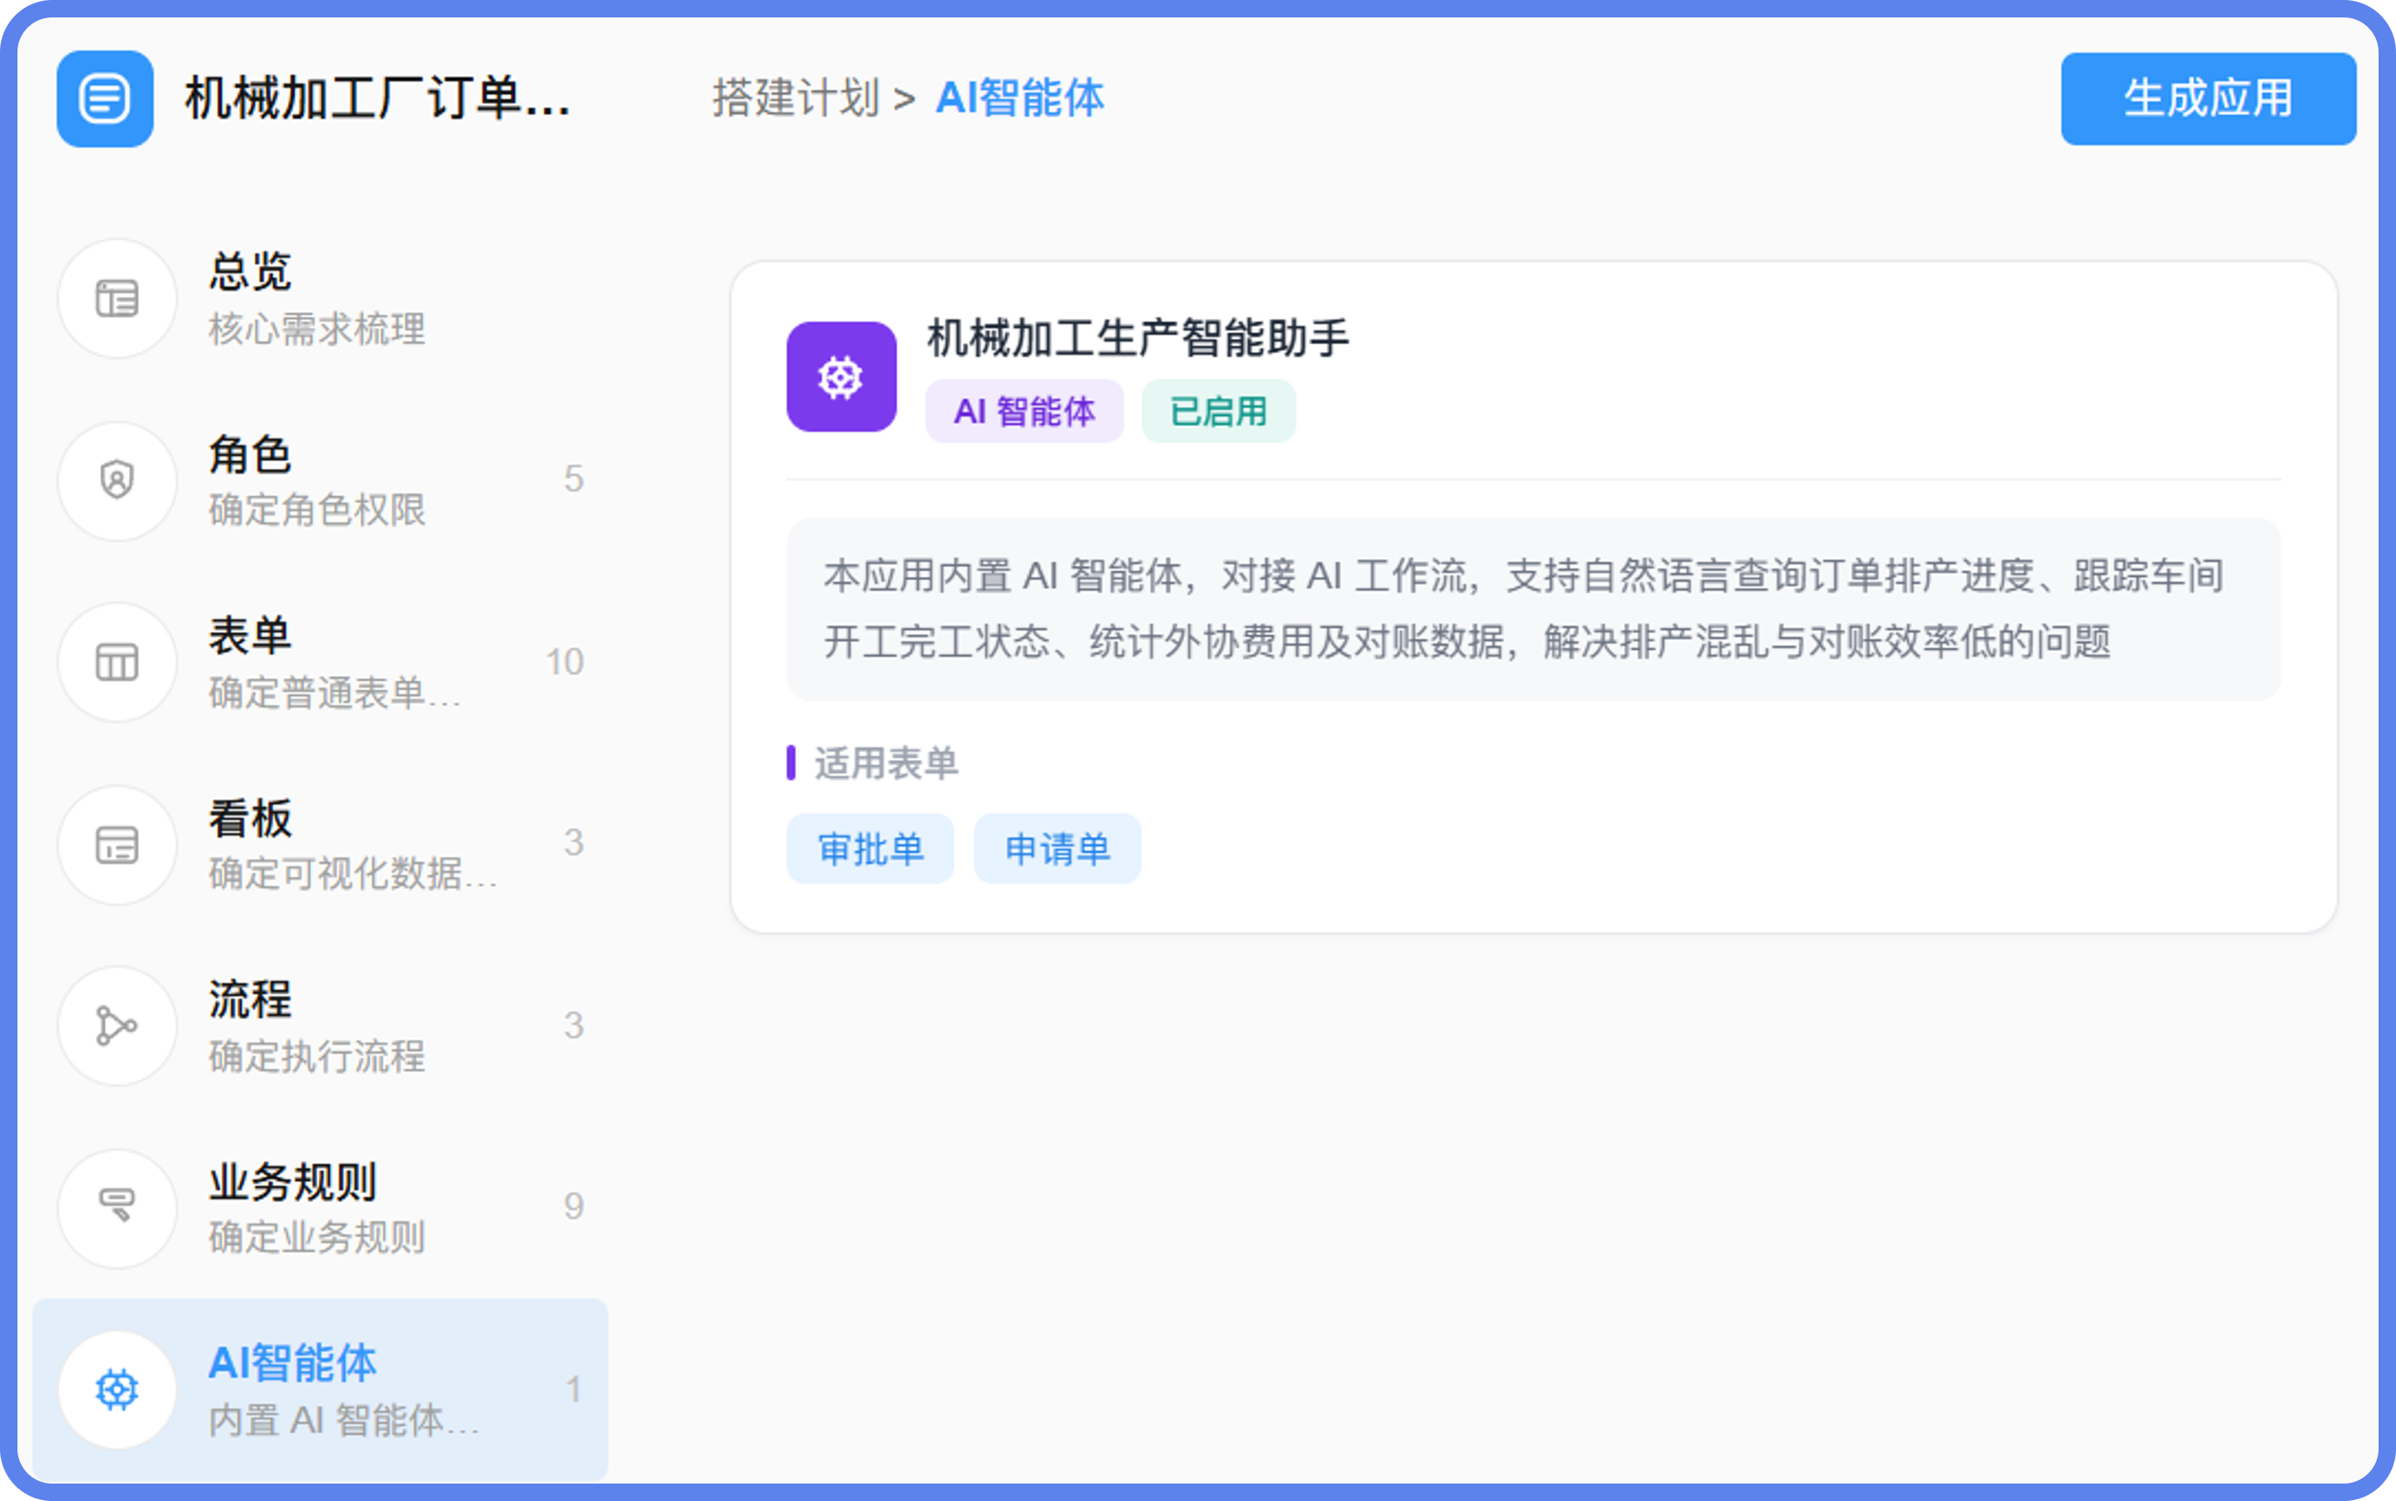
Task: Click the 确定角色权限 subtitle
Action: 317,510
